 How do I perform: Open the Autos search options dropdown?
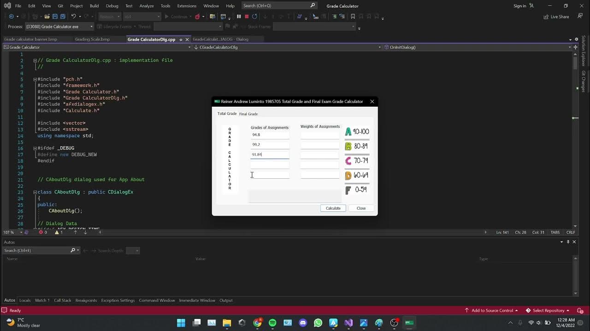click(x=78, y=251)
